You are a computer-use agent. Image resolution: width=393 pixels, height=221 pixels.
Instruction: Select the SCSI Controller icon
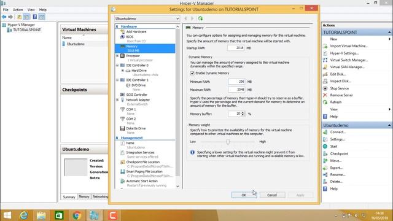click(122, 95)
